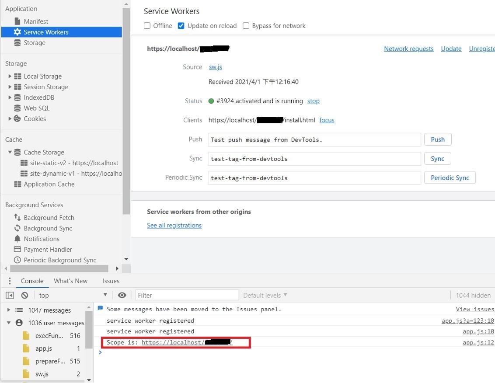Enable the Offline checkbox
The width and height of the screenshot is (495, 383).
point(147,25)
